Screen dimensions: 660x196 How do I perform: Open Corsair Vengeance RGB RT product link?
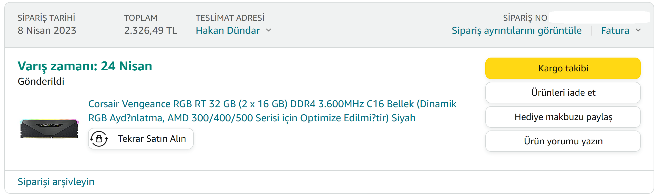[x=272, y=111]
